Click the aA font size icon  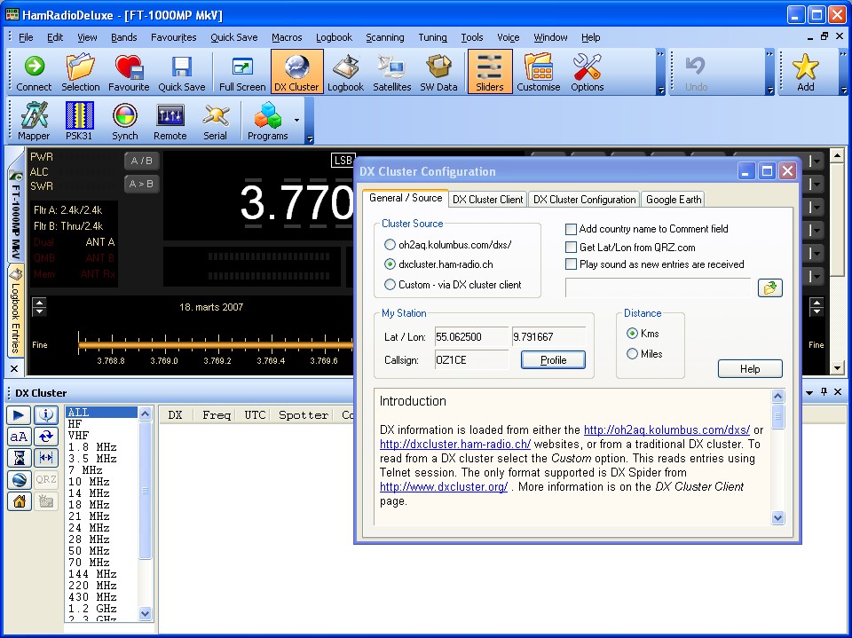(x=19, y=437)
